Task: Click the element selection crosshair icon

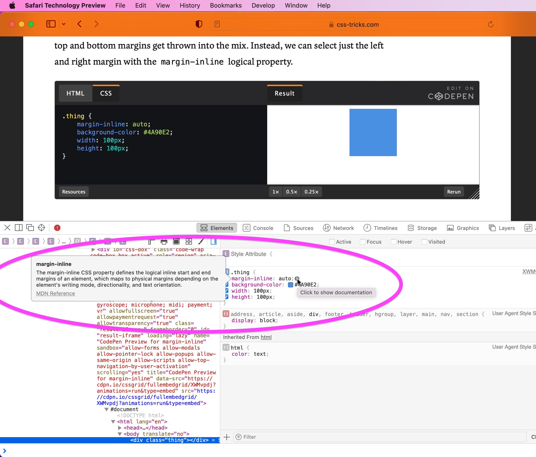Action: pos(41,228)
